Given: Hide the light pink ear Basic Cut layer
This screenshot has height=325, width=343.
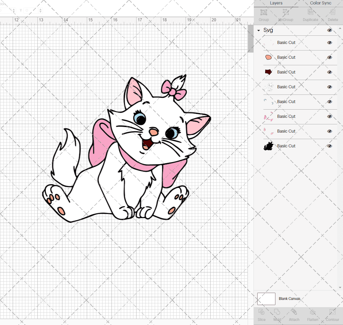Looking at the screenshot, I should (x=329, y=131).
